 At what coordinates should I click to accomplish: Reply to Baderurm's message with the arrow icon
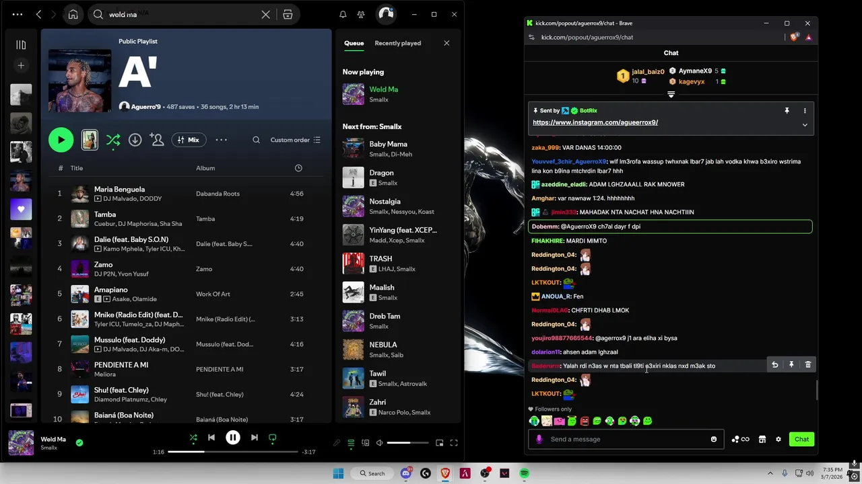point(774,364)
